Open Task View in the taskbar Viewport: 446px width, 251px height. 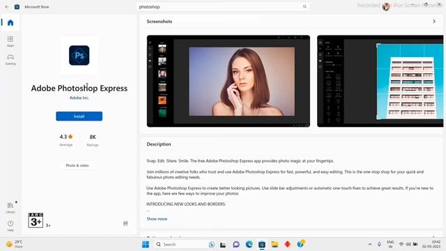pos(223,245)
